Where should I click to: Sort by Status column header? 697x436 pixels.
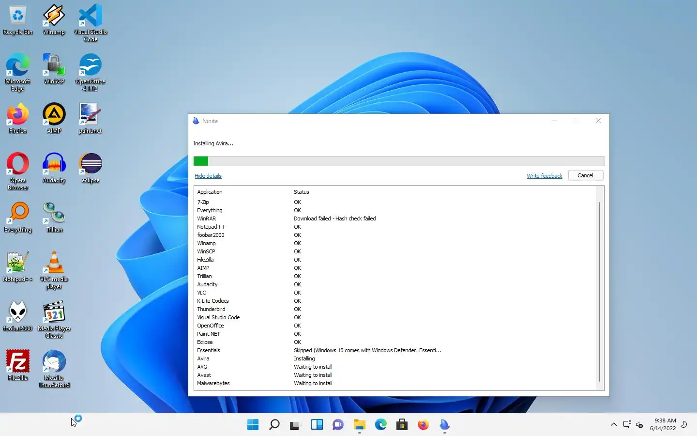pos(369,192)
